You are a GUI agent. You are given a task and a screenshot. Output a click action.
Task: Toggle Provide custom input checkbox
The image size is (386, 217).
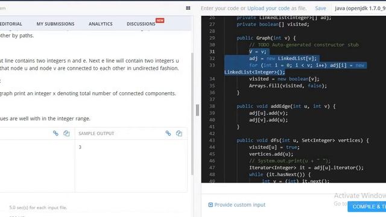(210, 205)
